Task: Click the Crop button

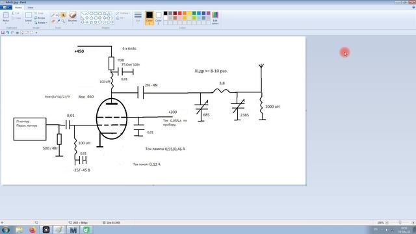Action: pyautogui.click(x=39, y=13)
